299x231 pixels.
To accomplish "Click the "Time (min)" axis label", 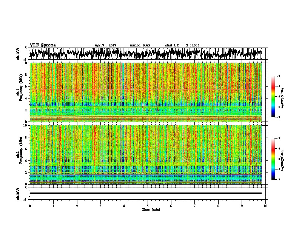I will pyautogui.click(x=151, y=209).
